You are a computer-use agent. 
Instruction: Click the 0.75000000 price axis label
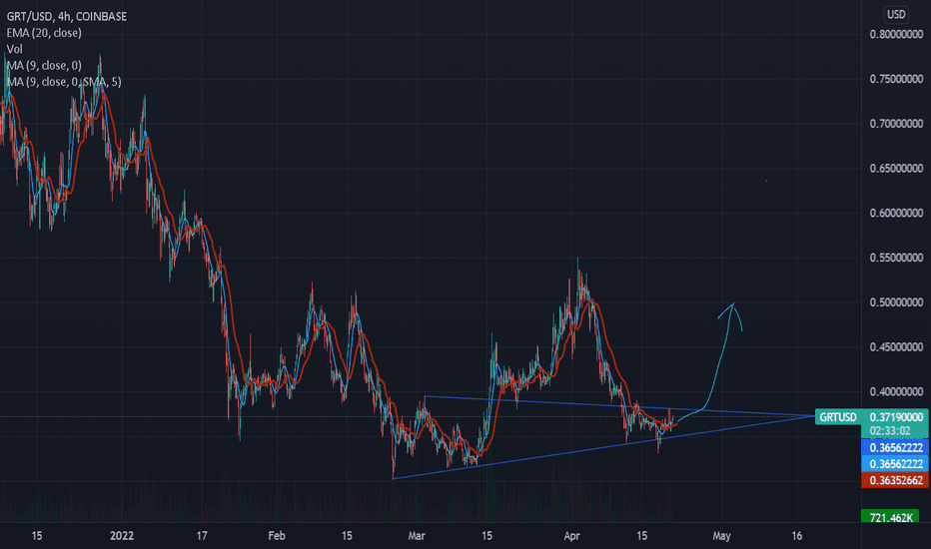pos(896,79)
